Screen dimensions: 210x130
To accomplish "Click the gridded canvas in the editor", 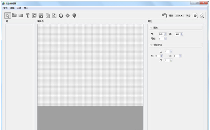I will click(90, 65).
